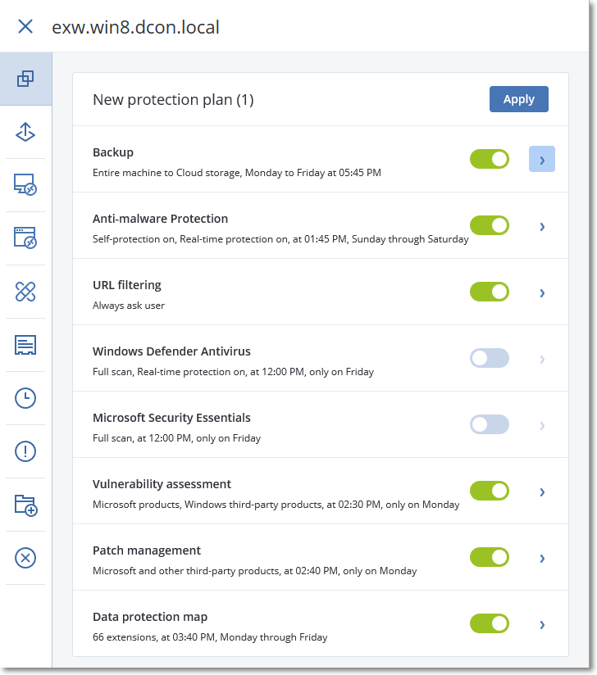Close the exw.win8.dcon.local panel
597x675 pixels.
(25, 26)
